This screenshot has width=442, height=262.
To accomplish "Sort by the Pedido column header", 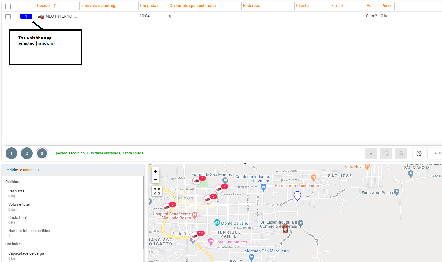I will 44,6.
